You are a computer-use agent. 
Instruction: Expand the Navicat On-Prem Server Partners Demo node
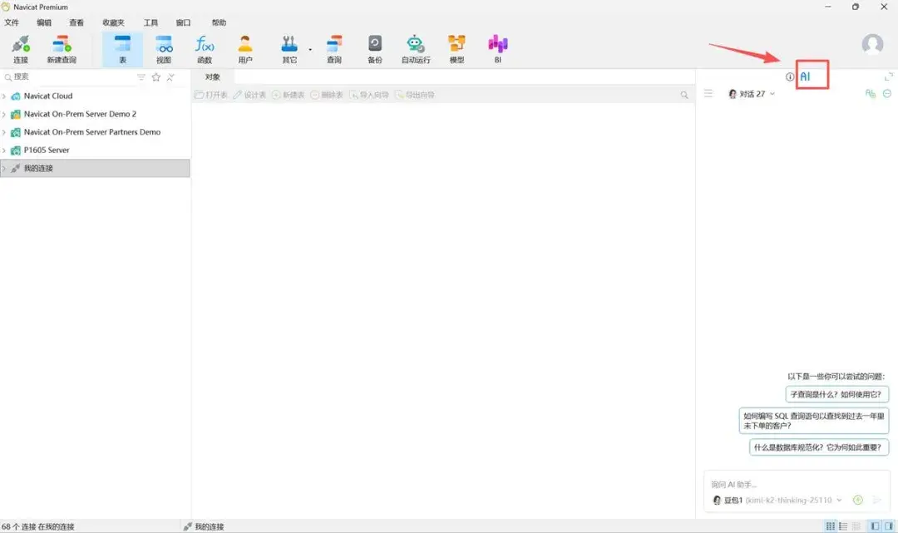coord(4,132)
